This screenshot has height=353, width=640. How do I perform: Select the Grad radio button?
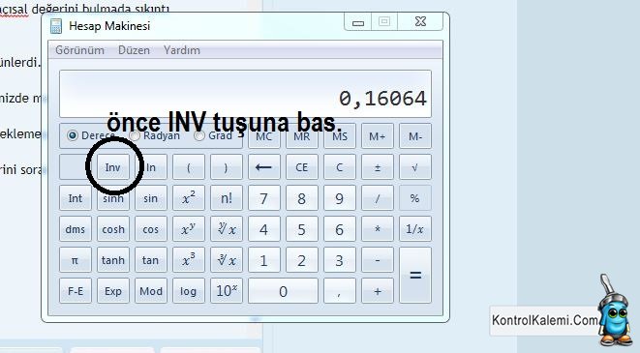199,135
